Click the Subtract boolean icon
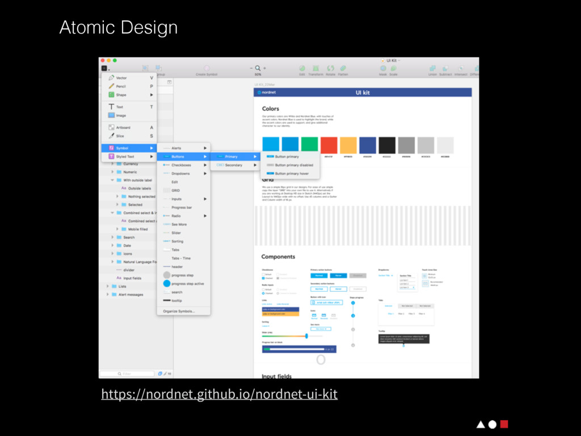Image resolution: width=581 pixels, height=436 pixels. 445,68
